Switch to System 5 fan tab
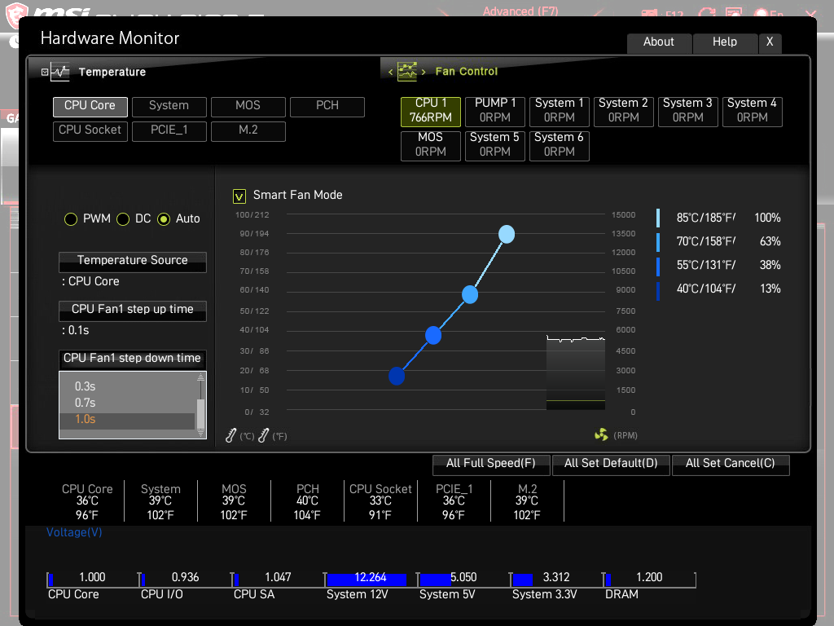This screenshot has width=834, height=626. [495, 145]
